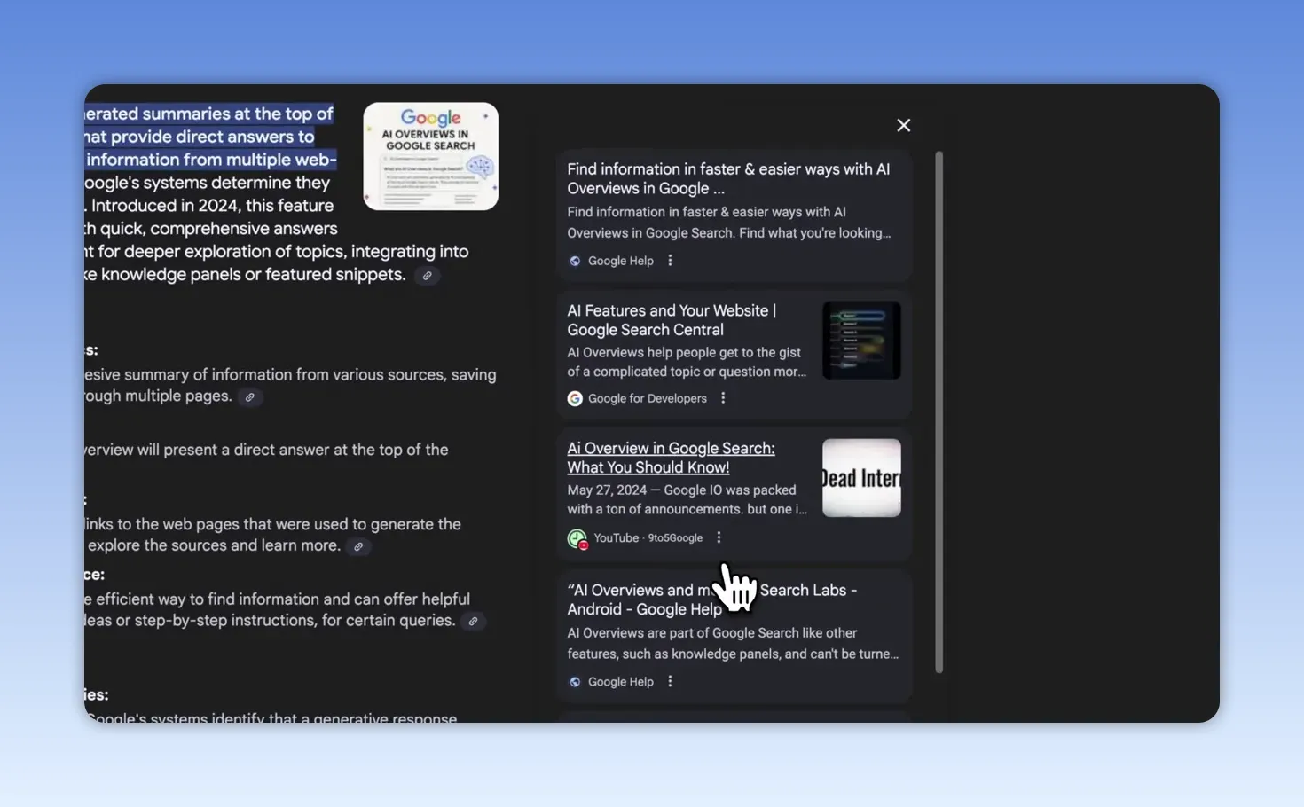This screenshot has width=1304, height=807.
Task: Open three-dot menu for YouTube 9to5Google source
Action: click(719, 537)
